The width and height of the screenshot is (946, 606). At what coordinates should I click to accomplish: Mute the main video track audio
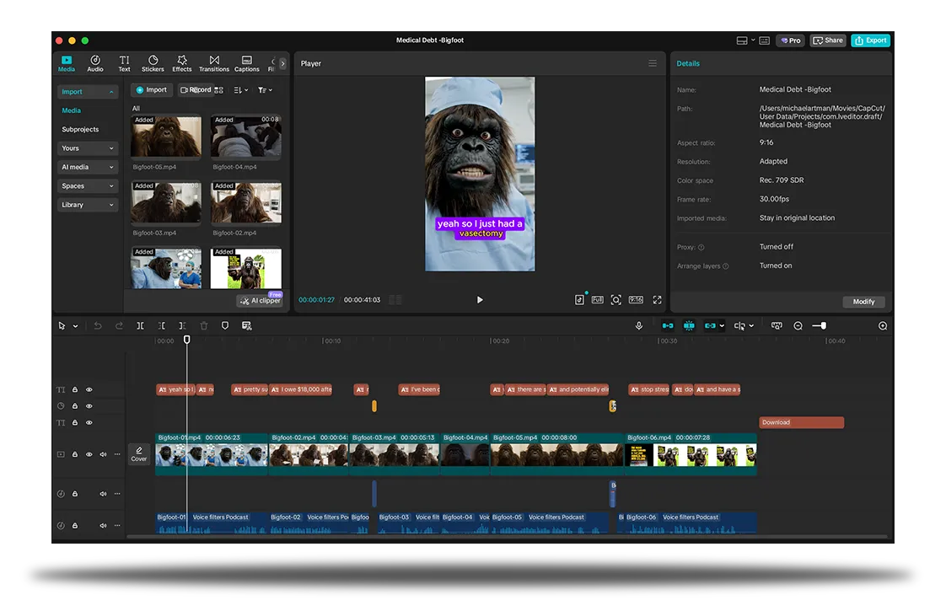click(x=103, y=454)
